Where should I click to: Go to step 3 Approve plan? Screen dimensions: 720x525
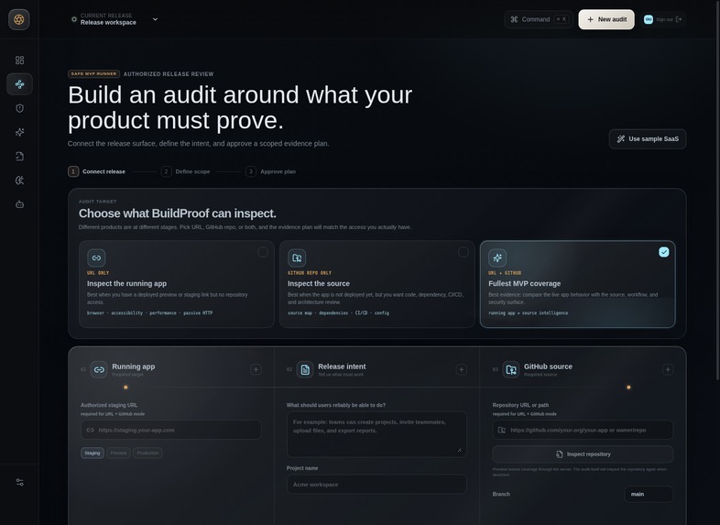(x=270, y=171)
